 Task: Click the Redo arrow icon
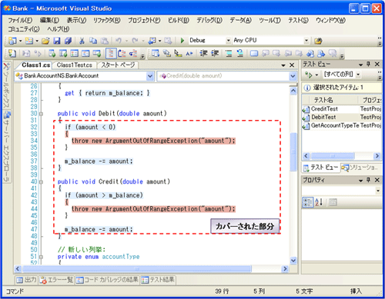(135, 41)
